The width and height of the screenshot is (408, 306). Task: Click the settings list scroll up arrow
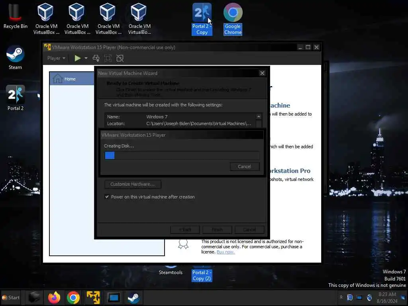259,116
